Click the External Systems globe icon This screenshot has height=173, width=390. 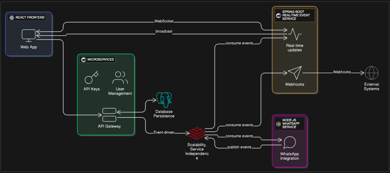tap(371, 73)
